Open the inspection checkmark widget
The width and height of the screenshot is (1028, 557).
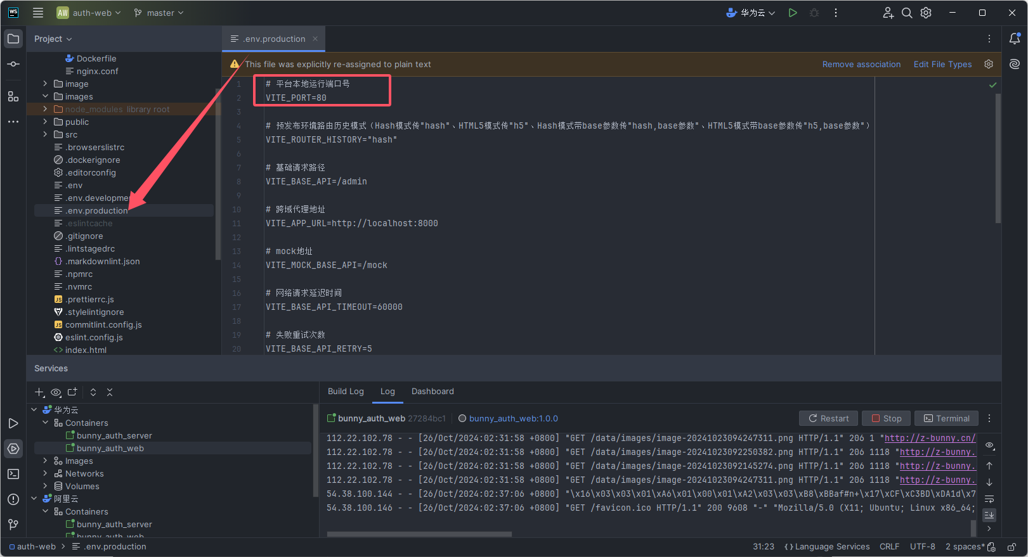pos(993,85)
